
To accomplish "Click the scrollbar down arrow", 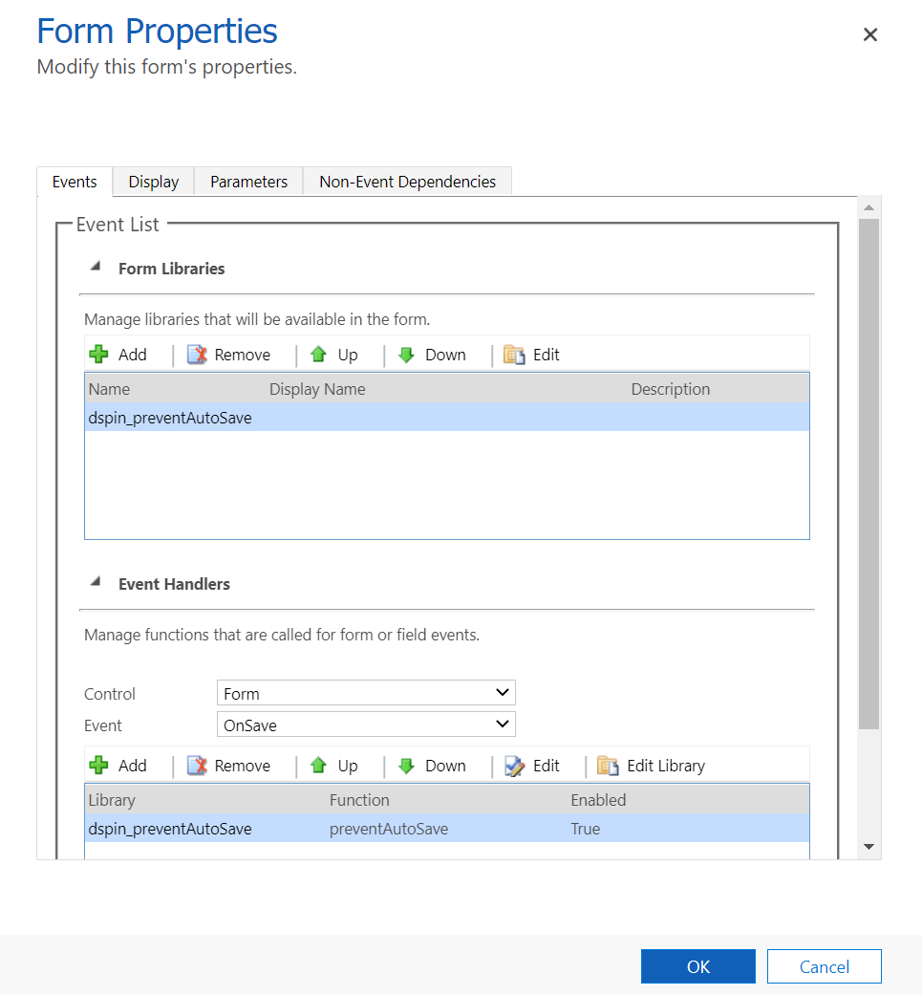I will [868, 847].
